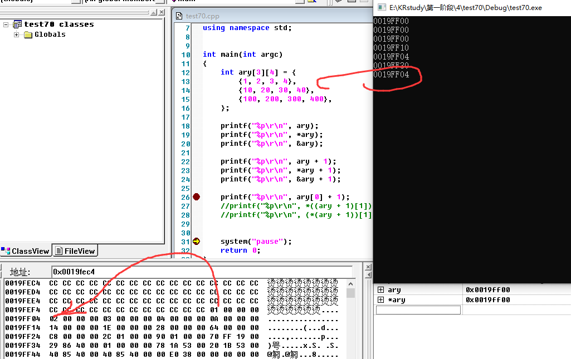This screenshot has height=359, width=571.
Task: Click the test70.cpp document icon
Action: click(180, 16)
